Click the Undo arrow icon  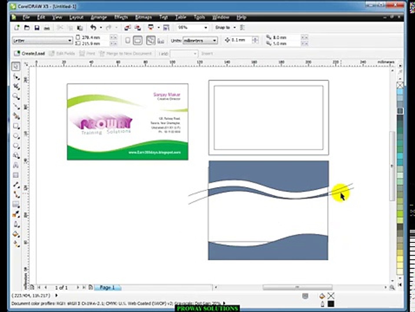[93, 27]
